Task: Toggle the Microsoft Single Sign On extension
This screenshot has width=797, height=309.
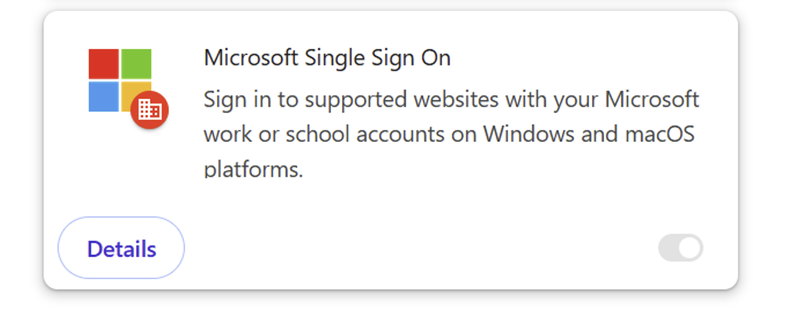Action: click(681, 248)
